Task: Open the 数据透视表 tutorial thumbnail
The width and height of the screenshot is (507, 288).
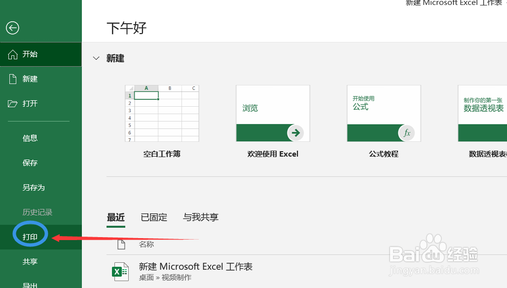Action: (482, 114)
